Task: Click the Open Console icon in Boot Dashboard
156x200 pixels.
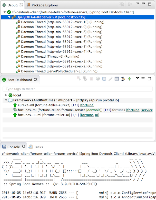Action: click(x=104, y=79)
